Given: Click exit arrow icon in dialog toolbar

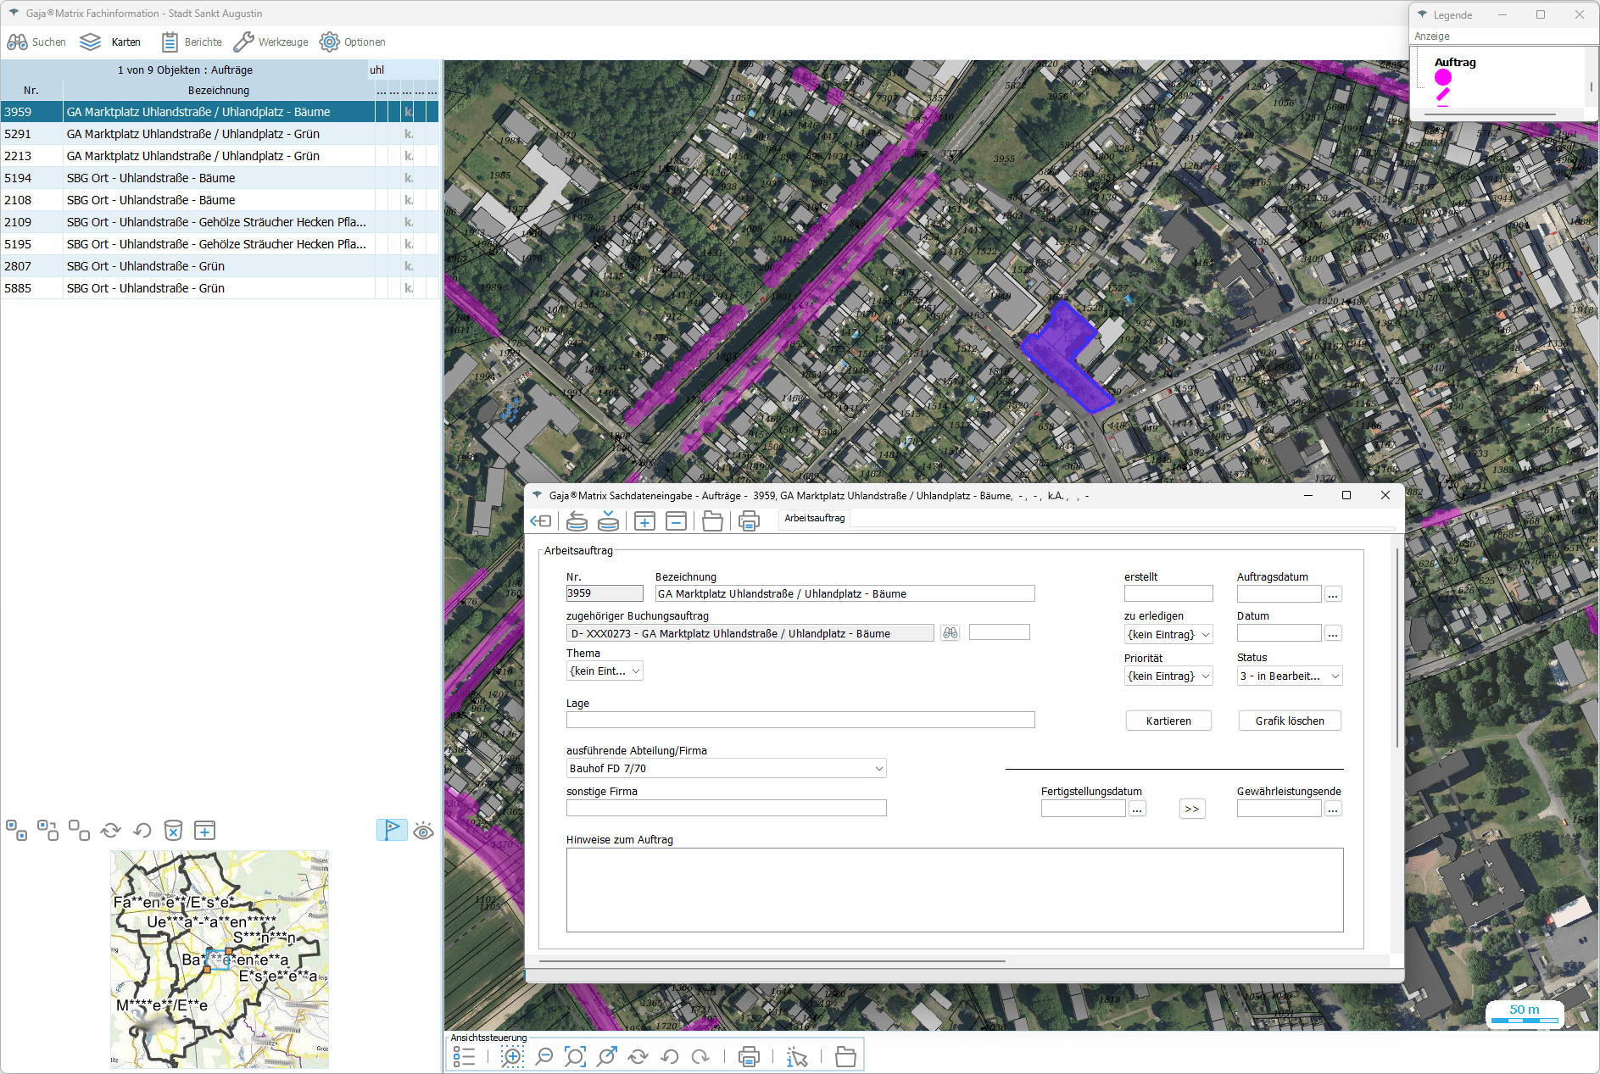Looking at the screenshot, I should click(x=540, y=521).
